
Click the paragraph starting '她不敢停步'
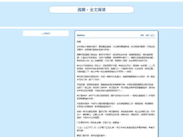point(116,97)
